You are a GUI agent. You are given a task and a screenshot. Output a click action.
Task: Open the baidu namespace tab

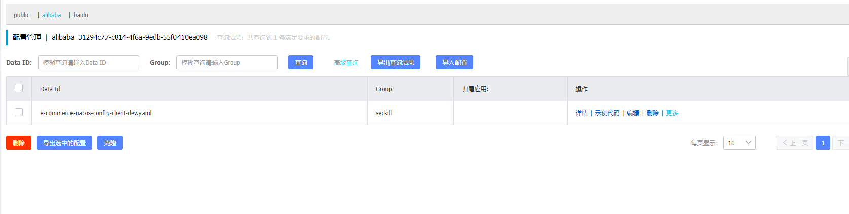pos(81,15)
